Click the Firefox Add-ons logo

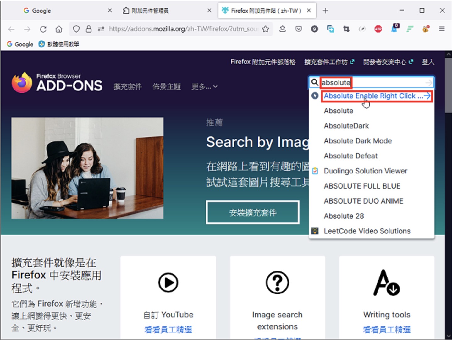tap(57, 83)
